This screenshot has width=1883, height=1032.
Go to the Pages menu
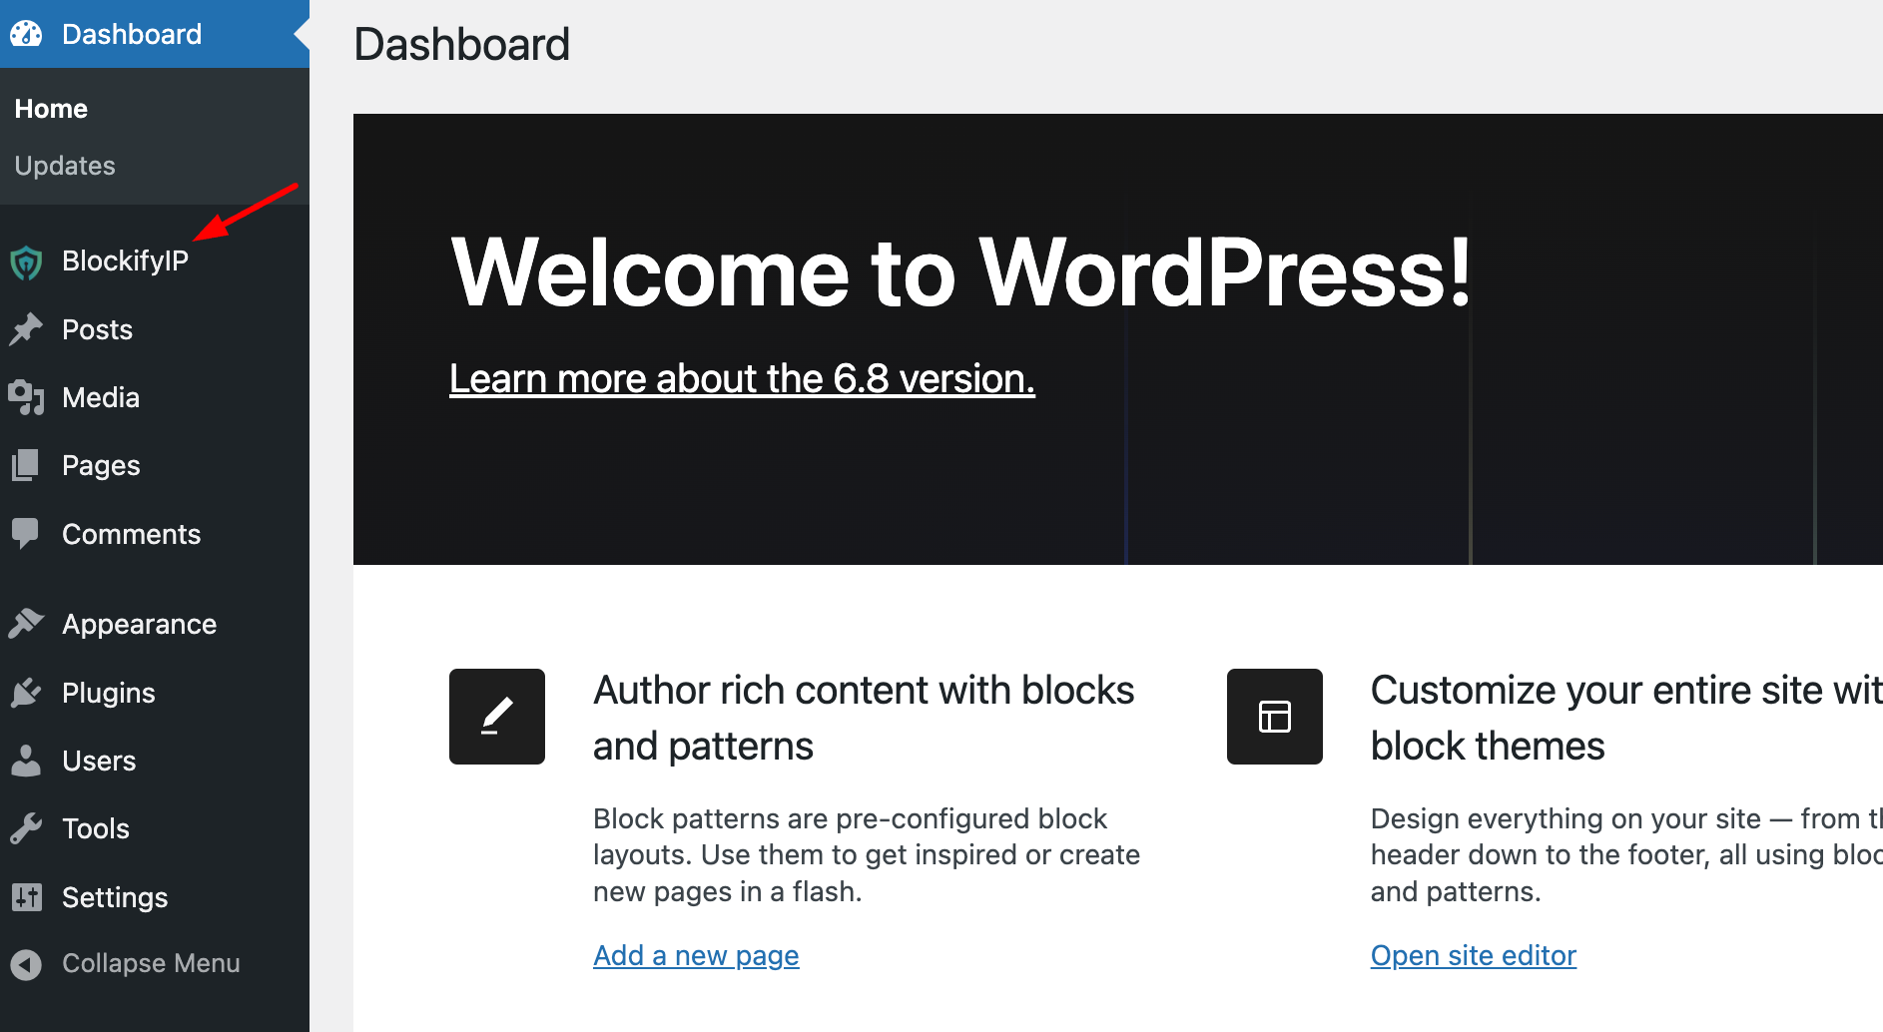click(x=155, y=465)
